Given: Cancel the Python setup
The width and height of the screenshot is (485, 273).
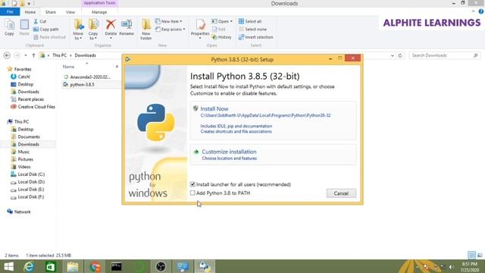Looking at the screenshot, I should pyautogui.click(x=341, y=193).
